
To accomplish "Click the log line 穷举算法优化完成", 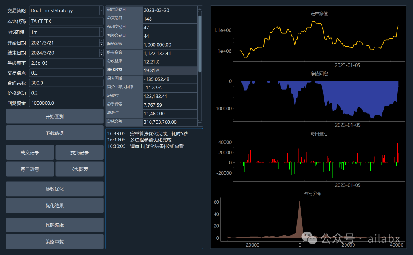I will (148, 133).
